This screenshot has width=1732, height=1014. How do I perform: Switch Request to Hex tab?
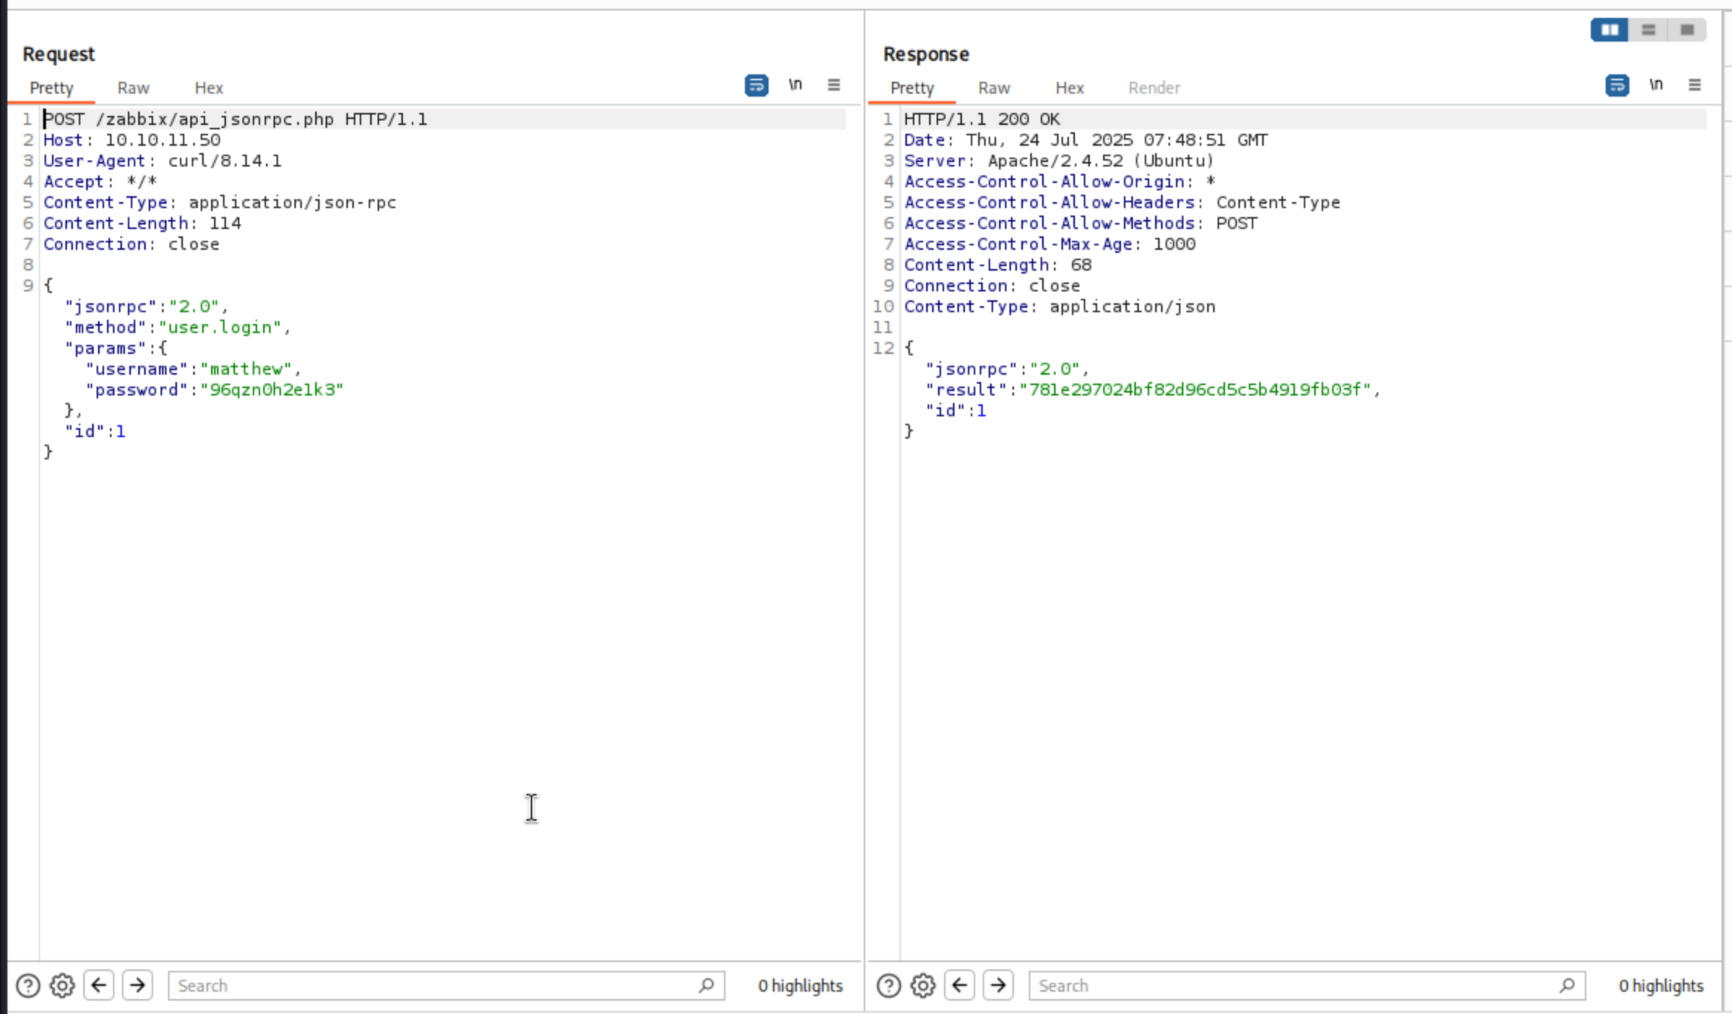pyautogui.click(x=209, y=88)
